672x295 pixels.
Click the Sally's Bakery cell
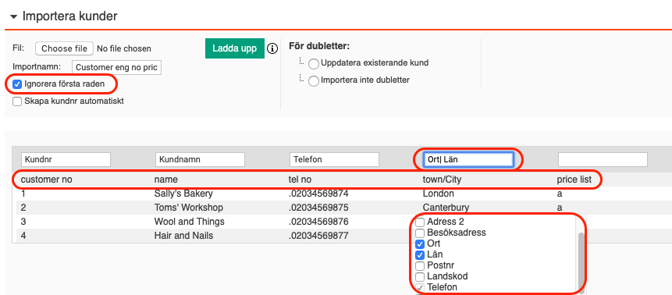coord(183,194)
